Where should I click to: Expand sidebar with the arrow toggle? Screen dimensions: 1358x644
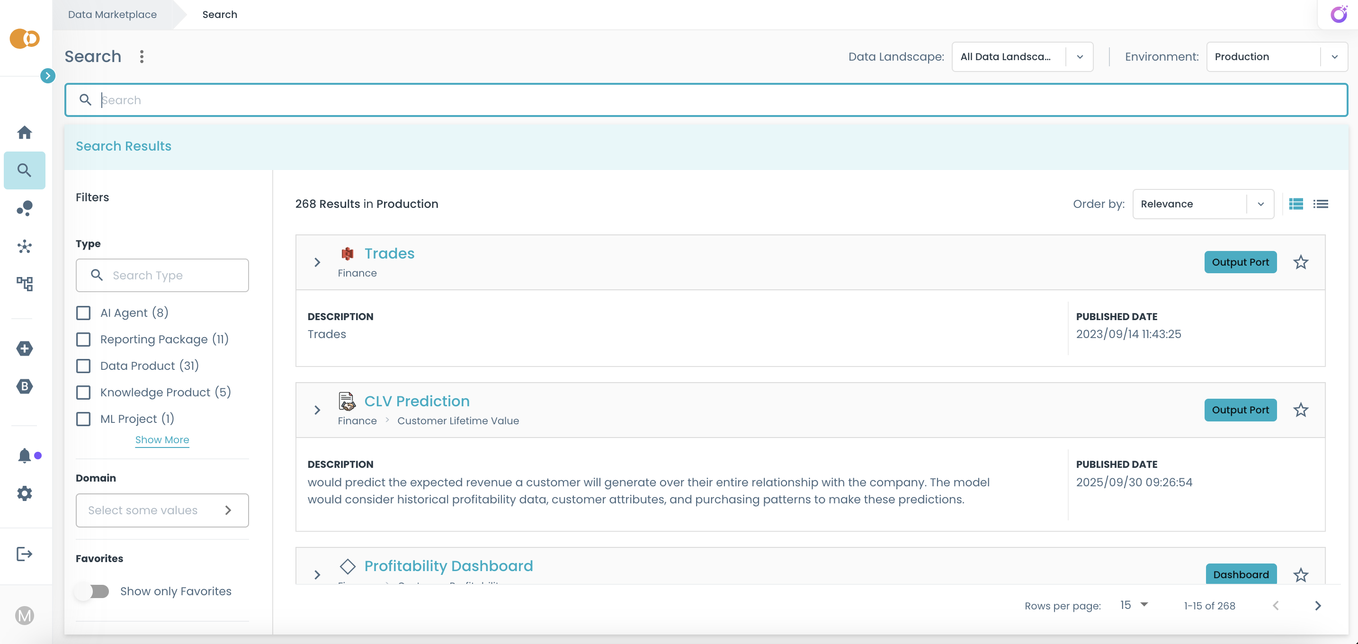click(x=47, y=76)
